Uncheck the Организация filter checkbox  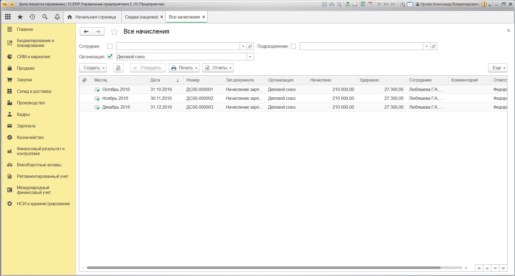coord(110,57)
